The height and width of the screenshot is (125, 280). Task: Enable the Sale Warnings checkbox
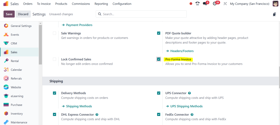tap(54, 33)
